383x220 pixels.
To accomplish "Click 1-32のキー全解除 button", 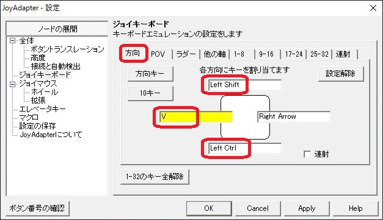I will [x=155, y=176].
